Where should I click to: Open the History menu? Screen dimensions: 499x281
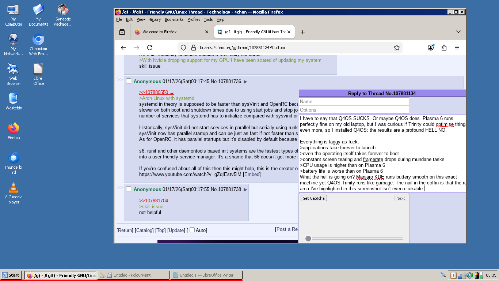155,19
